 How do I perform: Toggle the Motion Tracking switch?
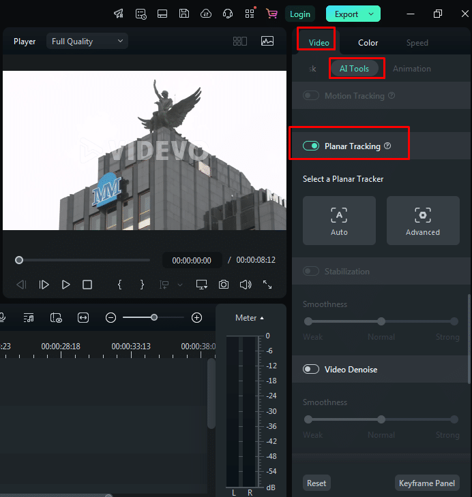[311, 95]
